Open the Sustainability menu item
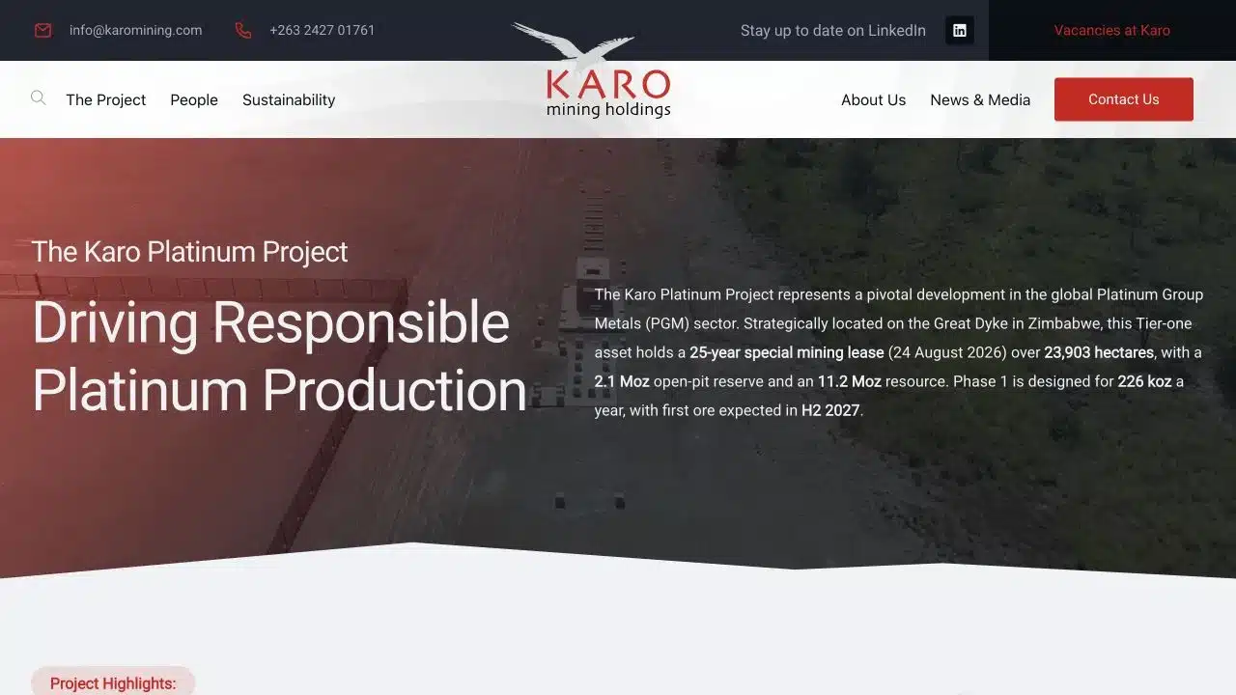1236x695 pixels. click(x=289, y=99)
